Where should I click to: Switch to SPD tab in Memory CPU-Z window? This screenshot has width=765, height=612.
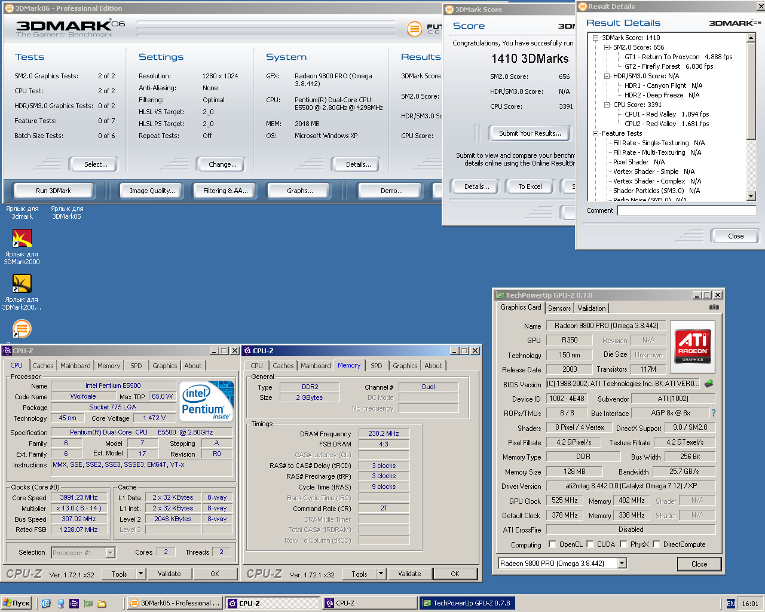[x=377, y=366]
